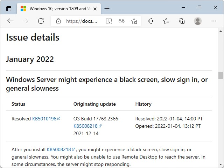224x168 pixels.
Task: Open the tab actions menu icon
Action: point(9,9)
